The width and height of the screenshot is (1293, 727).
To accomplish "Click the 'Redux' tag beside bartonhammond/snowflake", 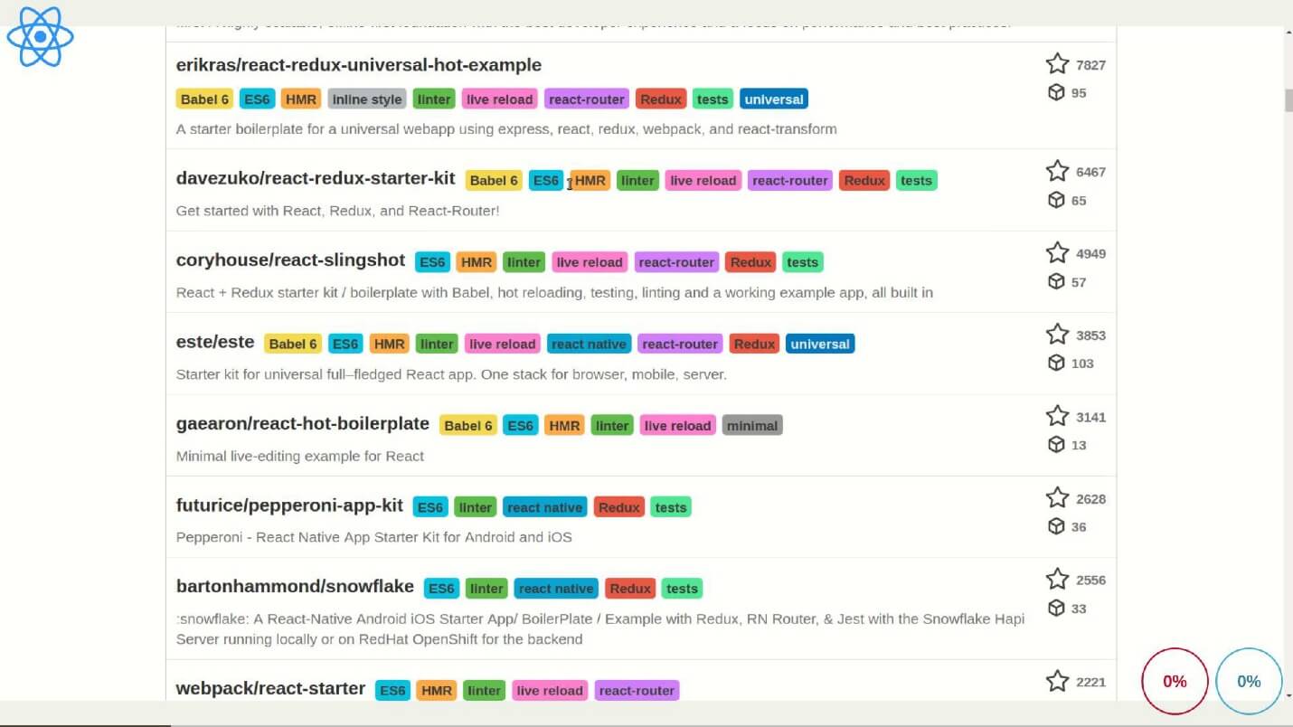I will (630, 589).
